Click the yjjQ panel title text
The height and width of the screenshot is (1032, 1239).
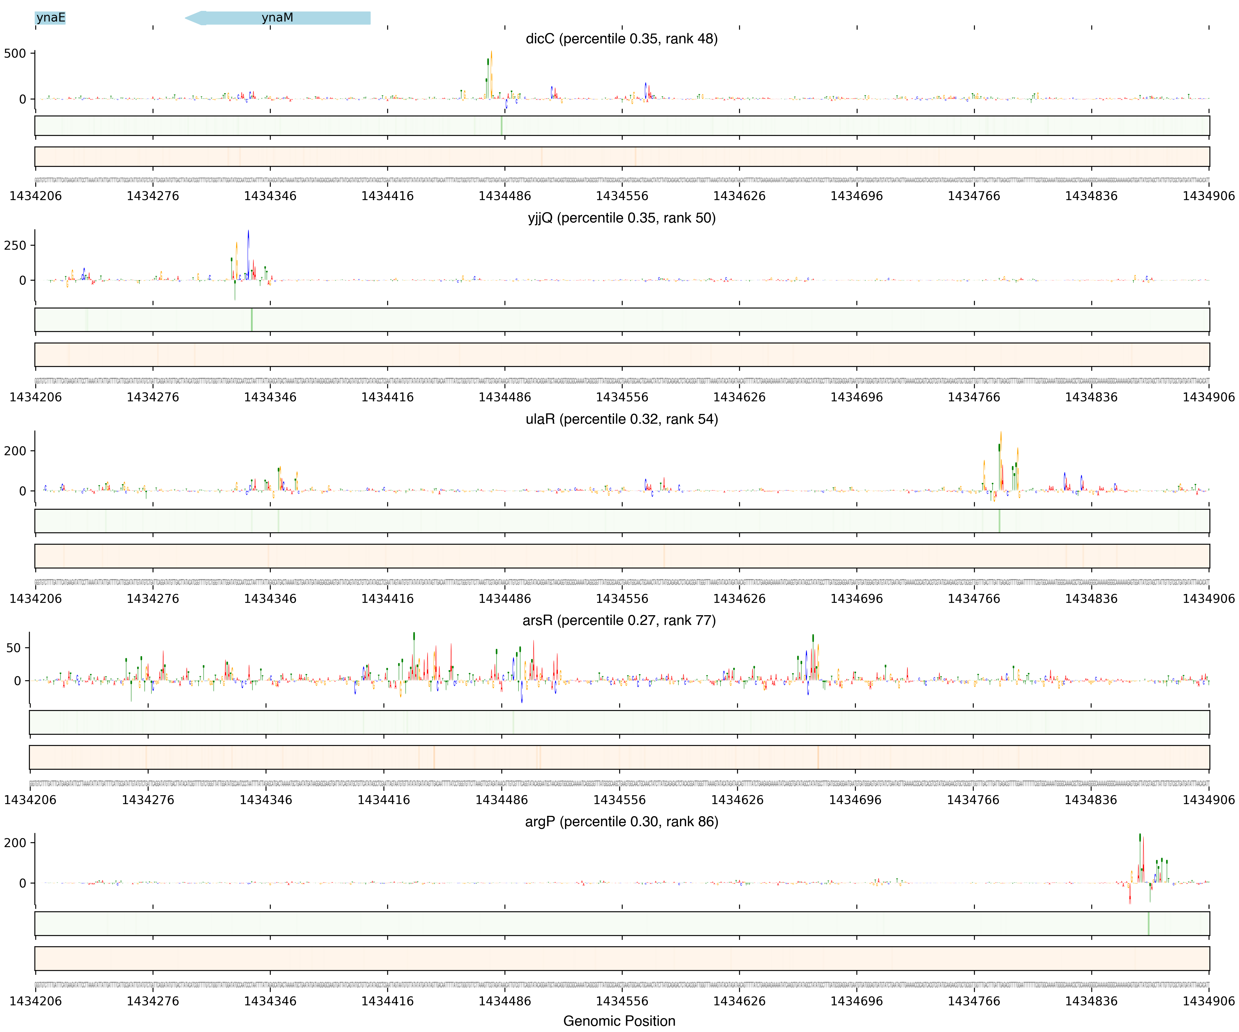point(621,218)
